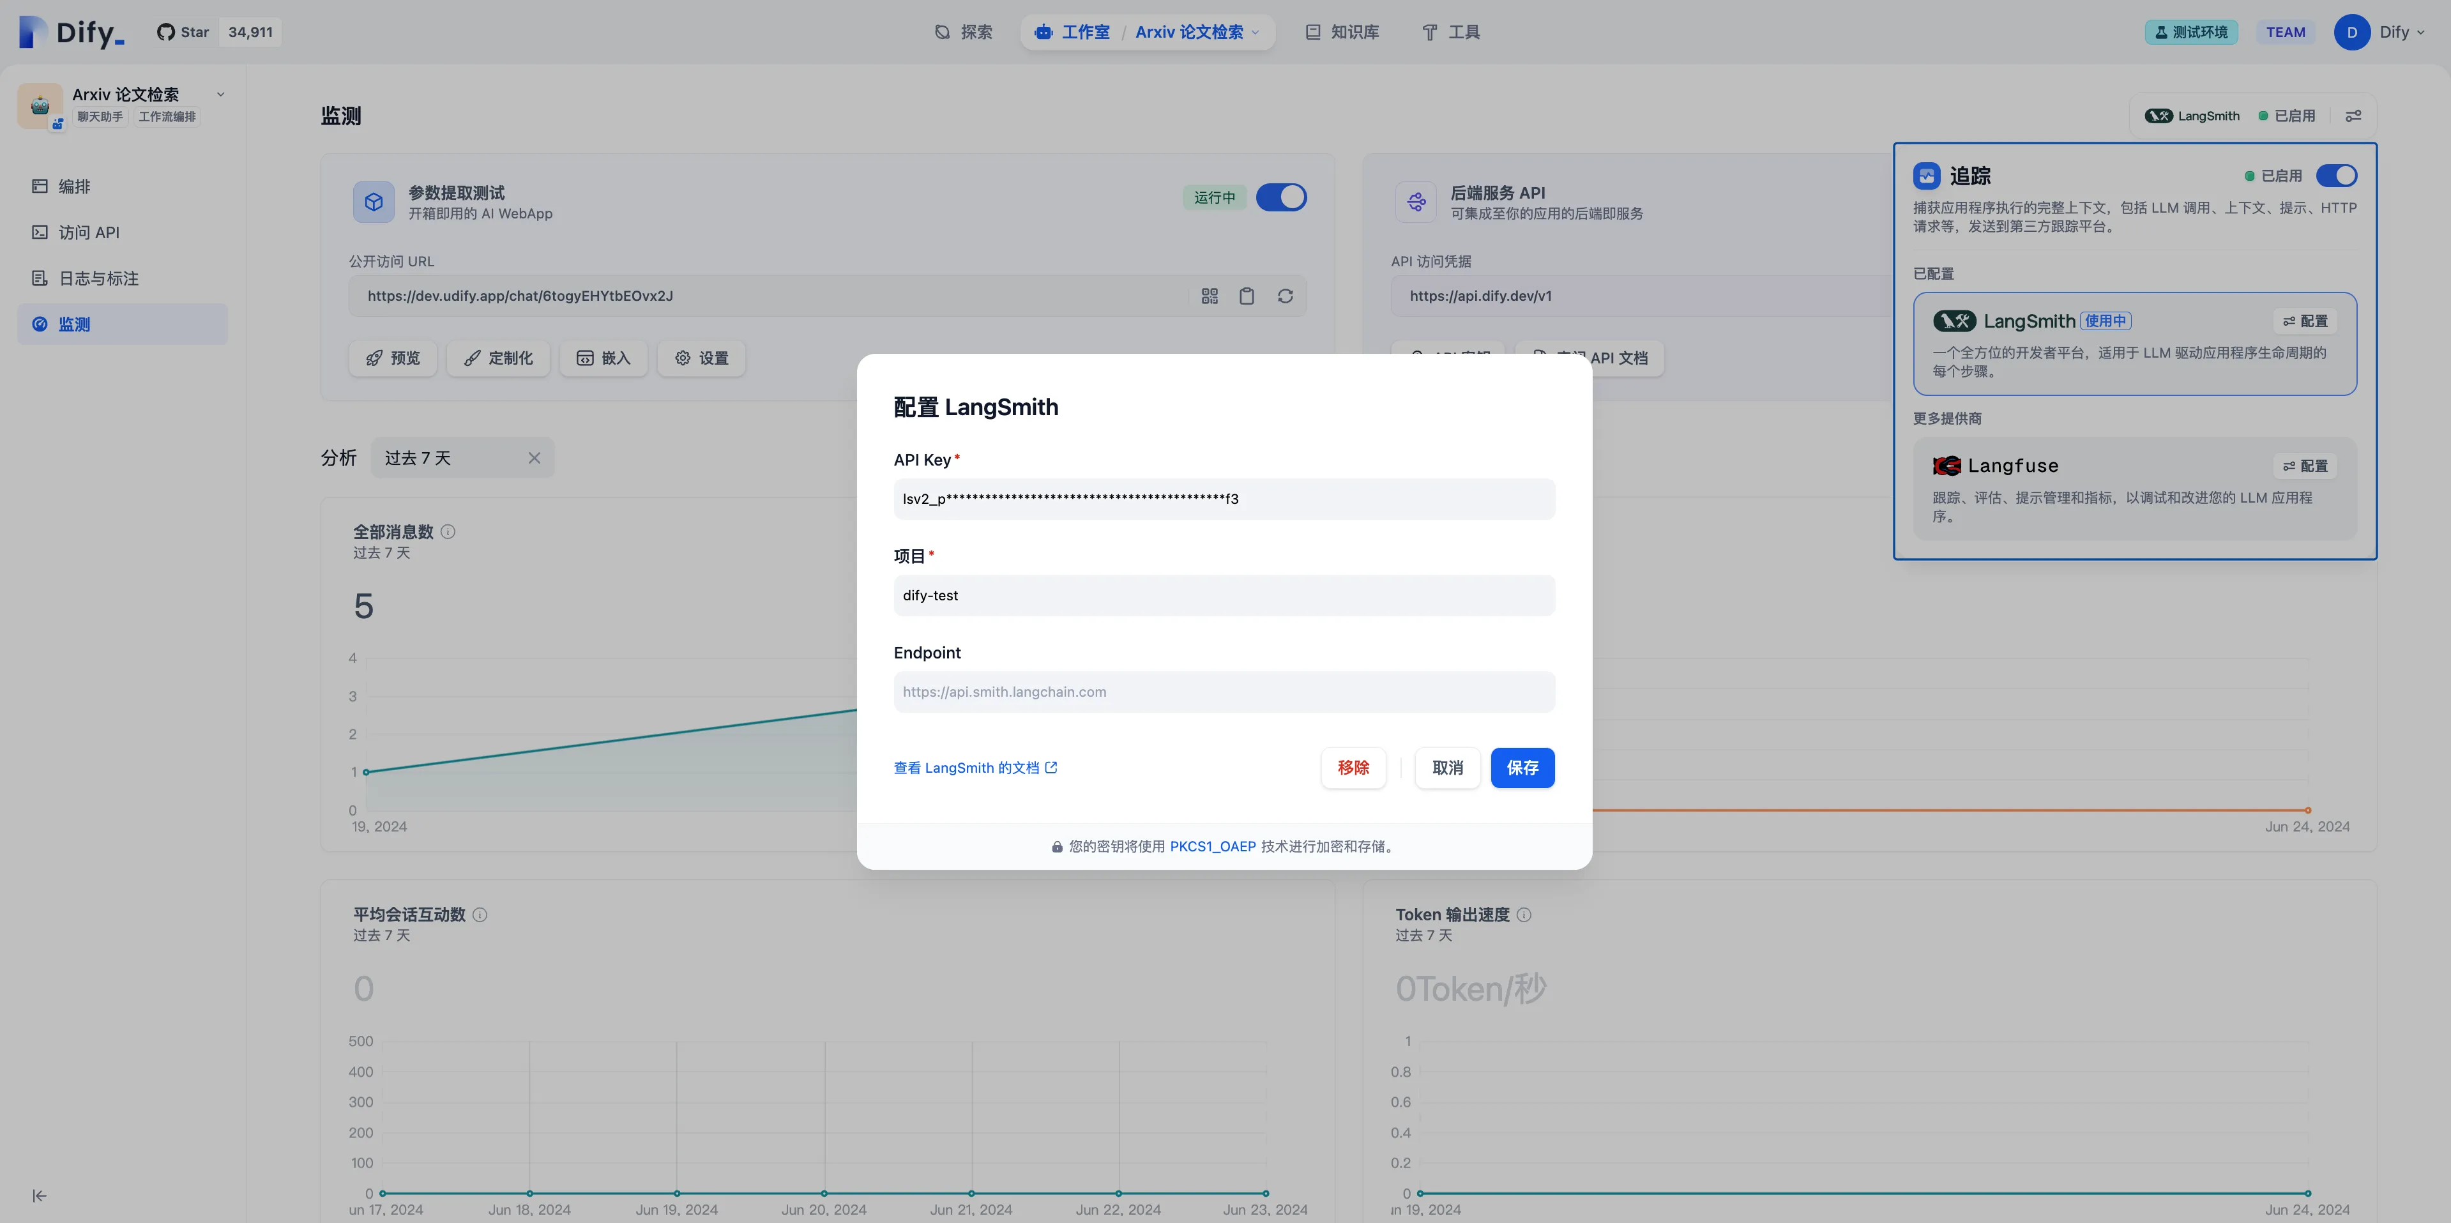Click the Endpoint input field
Image resolution: width=2451 pixels, height=1223 pixels.
[1224, 692]
